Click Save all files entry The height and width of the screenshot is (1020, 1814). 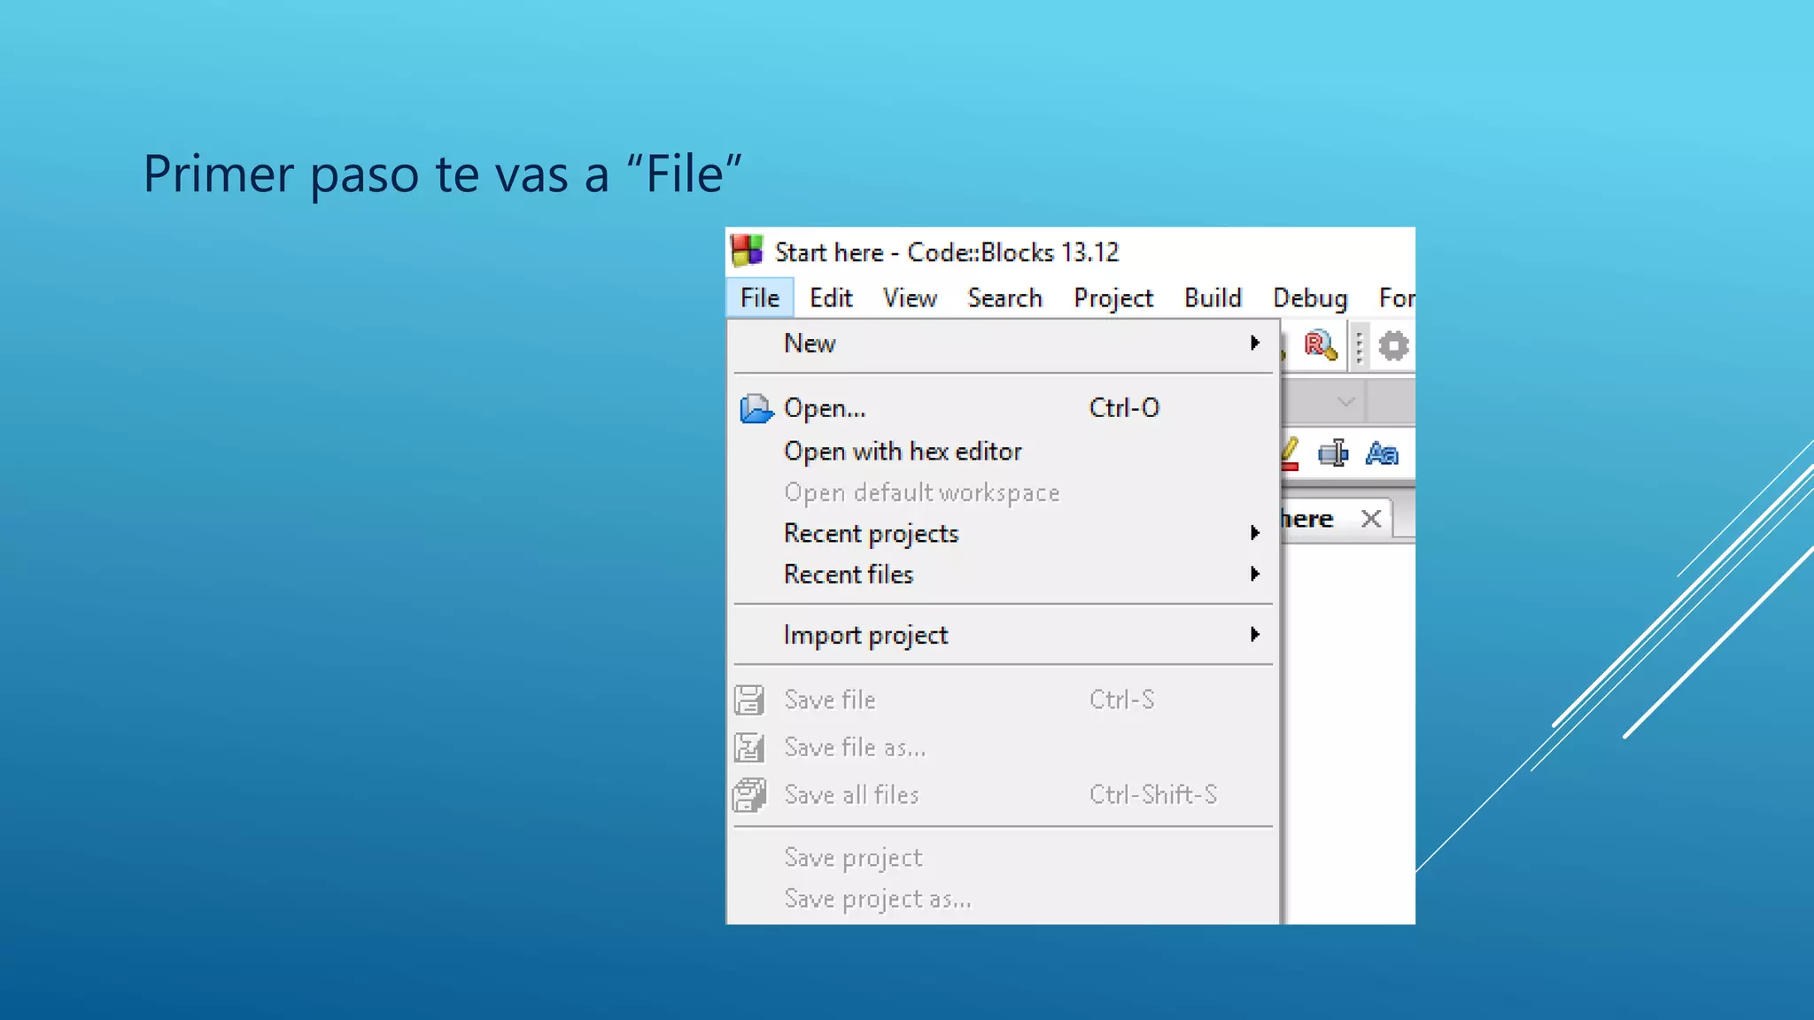[x=1004, y=794]
